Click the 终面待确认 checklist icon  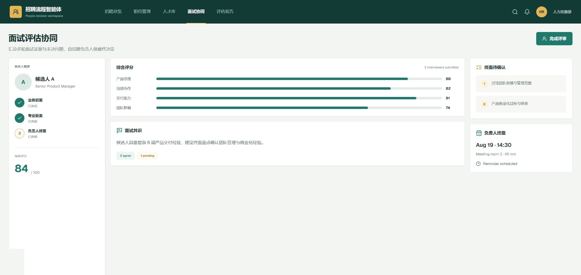tap(479, 67)
